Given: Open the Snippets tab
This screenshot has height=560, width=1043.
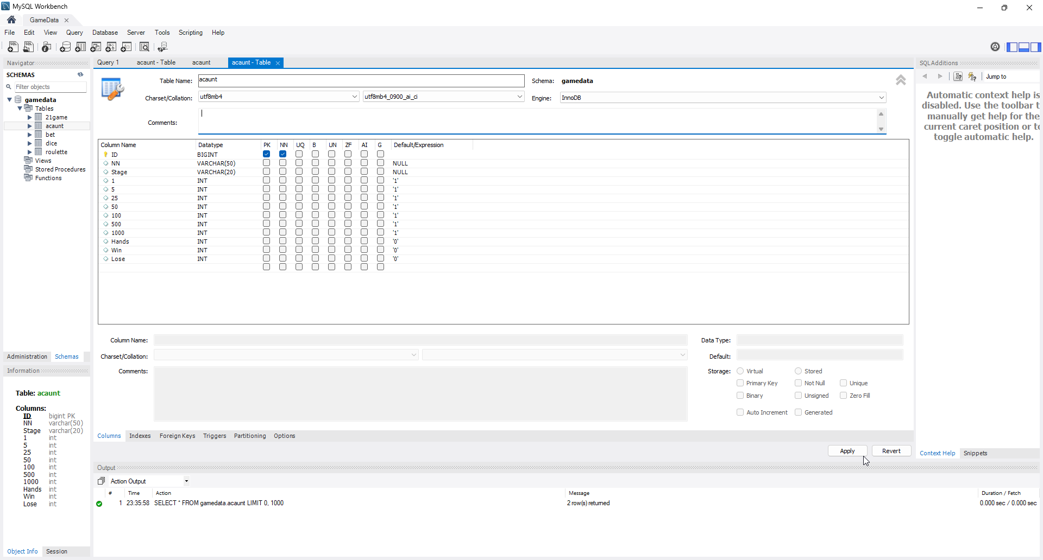Looking at the screenshot, I should coord(975,453).
